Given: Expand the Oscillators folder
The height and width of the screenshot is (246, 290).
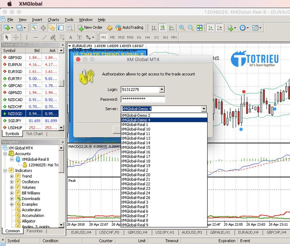Looking at the screenshot, I should [x=12, y=182].
